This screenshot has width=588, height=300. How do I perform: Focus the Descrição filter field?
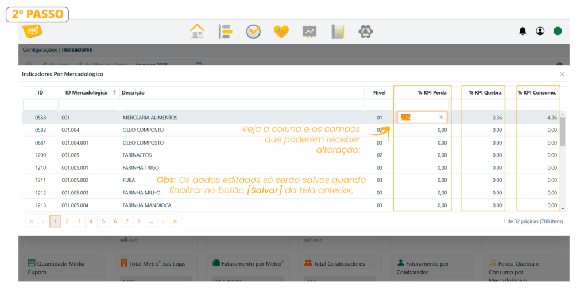tap(242, 105)
